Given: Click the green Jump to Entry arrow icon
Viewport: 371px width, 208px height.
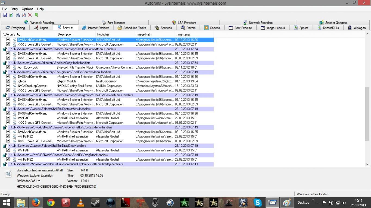Looking at the screenshot, I should tap(36, 15).
